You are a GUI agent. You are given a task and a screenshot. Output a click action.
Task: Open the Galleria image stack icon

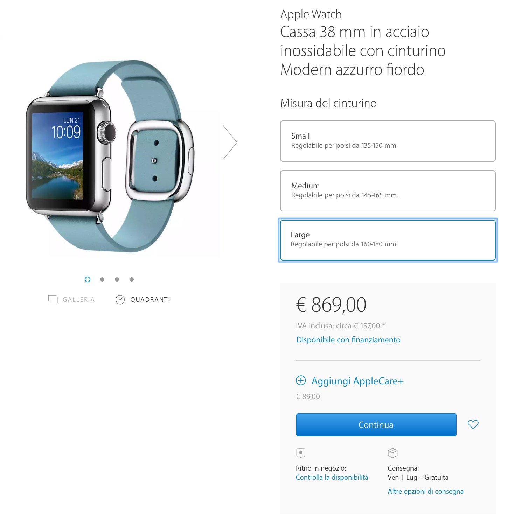(x=53, y=299)
